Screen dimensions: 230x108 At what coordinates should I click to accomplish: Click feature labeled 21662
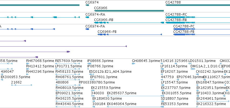(x=16, y=82)
